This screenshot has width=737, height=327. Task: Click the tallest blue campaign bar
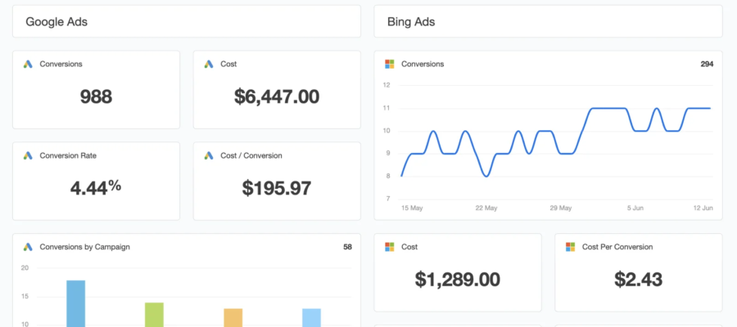75,302
